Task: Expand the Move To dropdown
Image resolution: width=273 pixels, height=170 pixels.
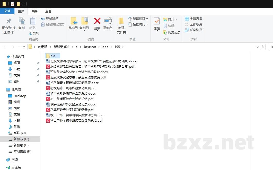Action: [73, 30]
